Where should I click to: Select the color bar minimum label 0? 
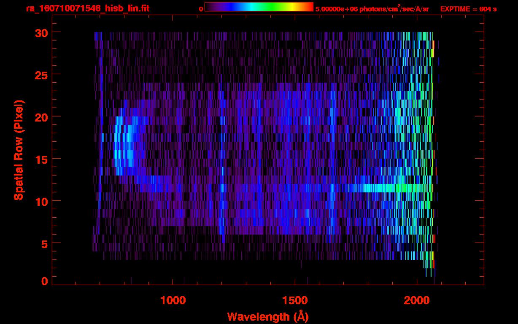201,9
